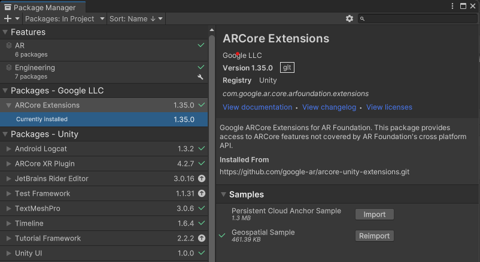
Task: Open the View licenses link
Action: tap(389, 107)
